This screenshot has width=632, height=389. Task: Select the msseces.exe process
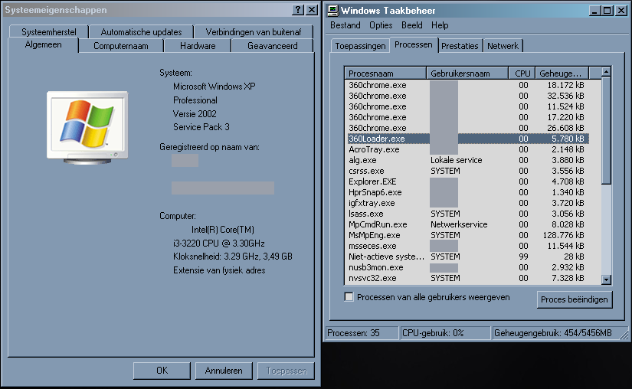(x=468, y=246)
